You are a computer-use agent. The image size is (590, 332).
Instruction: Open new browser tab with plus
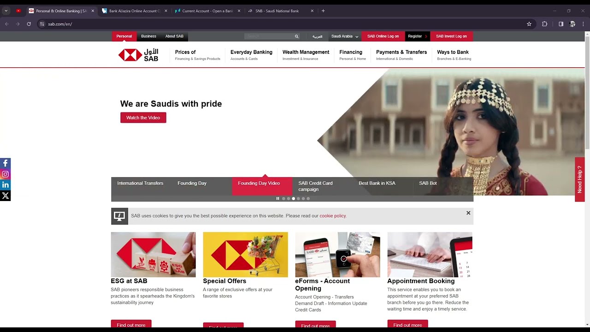323,11
